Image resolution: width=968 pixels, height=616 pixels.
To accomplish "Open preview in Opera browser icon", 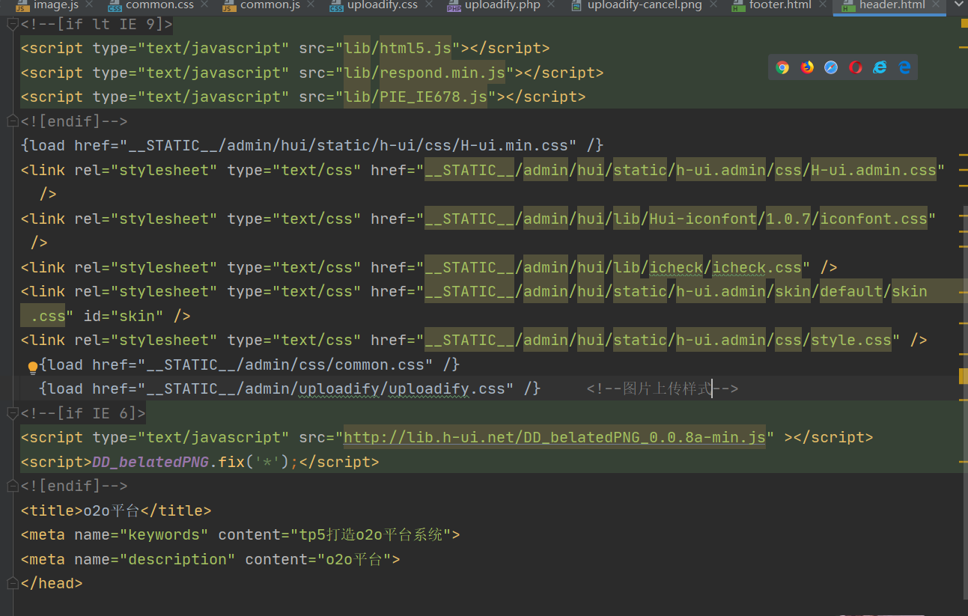I will pos(856,67).
